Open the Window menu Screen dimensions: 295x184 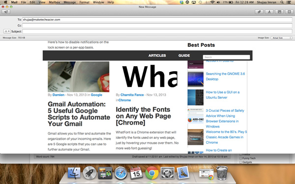(x=98, y=2)
